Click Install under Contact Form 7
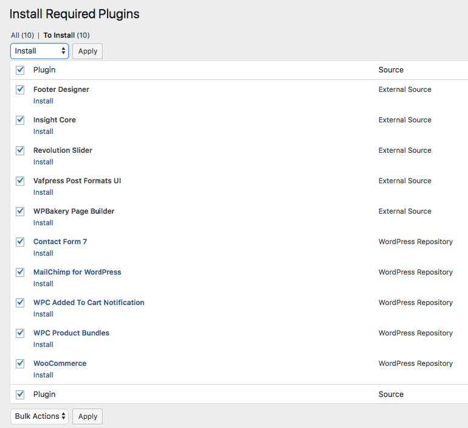This screenshot has height=428, width=468. pyautogui.click(x=43, y=253)
